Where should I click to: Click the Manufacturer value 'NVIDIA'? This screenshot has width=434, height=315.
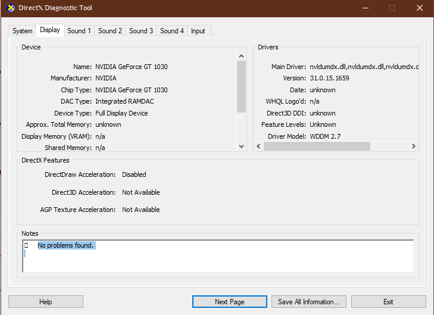click(106, 79)
